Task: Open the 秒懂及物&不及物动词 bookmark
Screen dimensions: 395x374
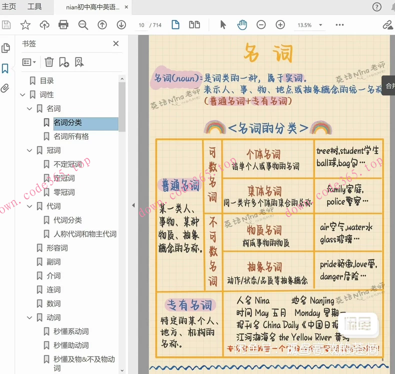Action: [84, 363]
